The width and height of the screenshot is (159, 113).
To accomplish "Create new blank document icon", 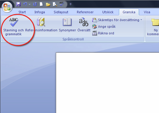I will 41,4.
